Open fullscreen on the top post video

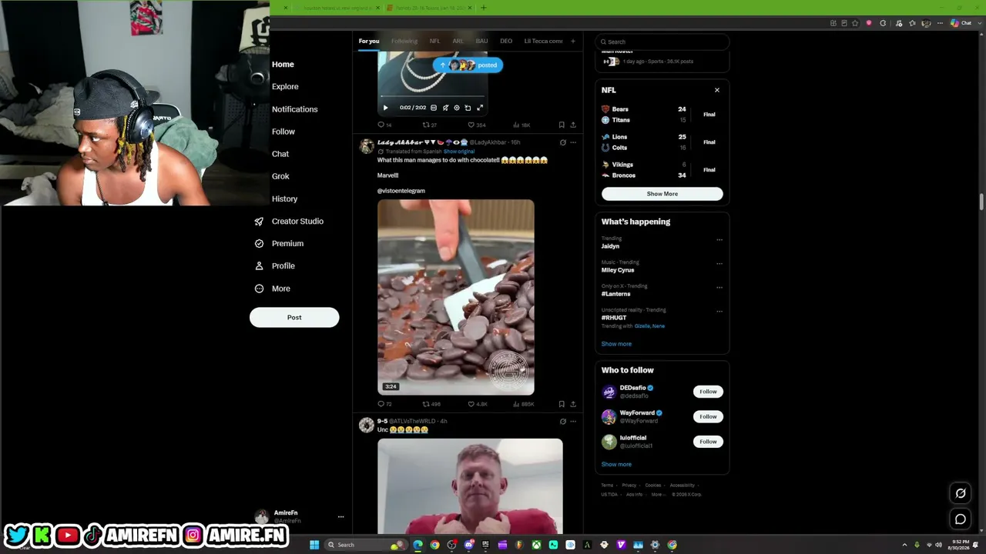[x=480, y=108]
